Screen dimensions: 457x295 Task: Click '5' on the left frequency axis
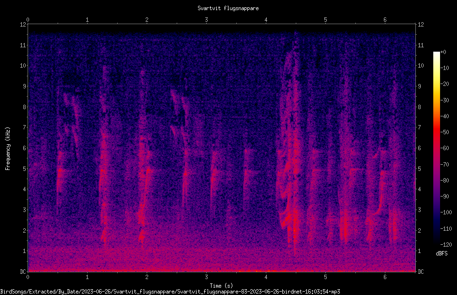25,169
